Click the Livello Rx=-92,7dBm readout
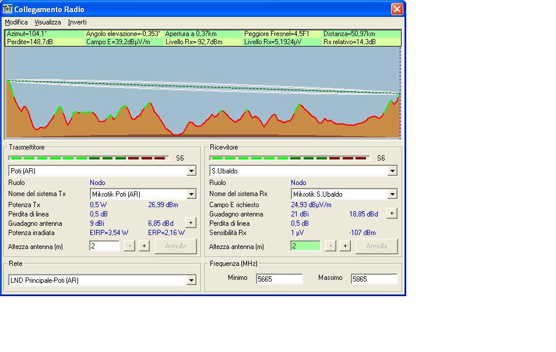The width and height of the screenshot is (556, 352). click(x=194, y=42)
